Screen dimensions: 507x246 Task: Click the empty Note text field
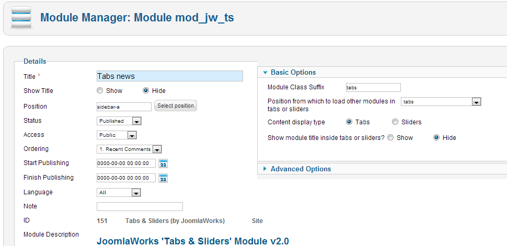pos(140,206)
